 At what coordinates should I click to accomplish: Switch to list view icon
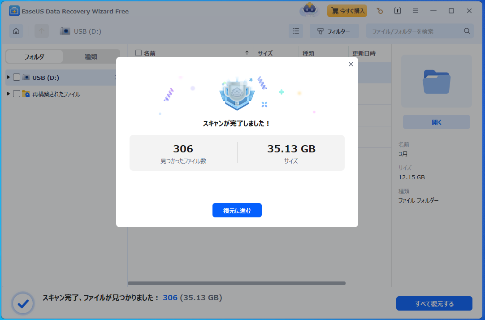tap(296, 31)
